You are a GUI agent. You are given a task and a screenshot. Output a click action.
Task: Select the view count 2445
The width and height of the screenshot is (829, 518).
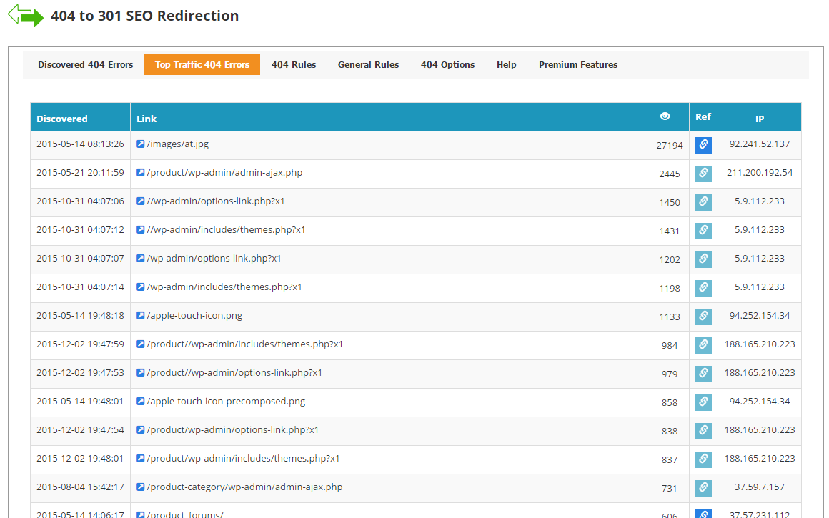point(670,174)
